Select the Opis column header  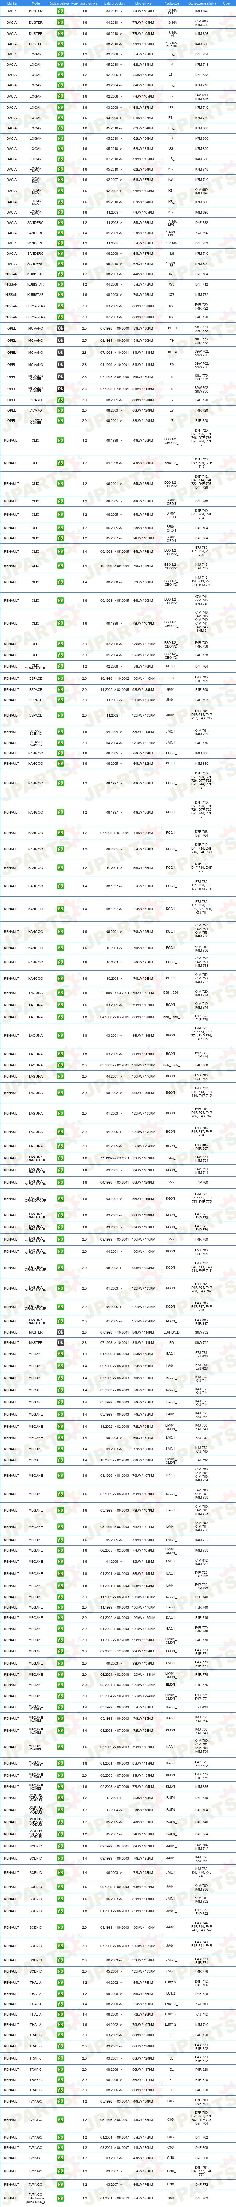point(227,3)
